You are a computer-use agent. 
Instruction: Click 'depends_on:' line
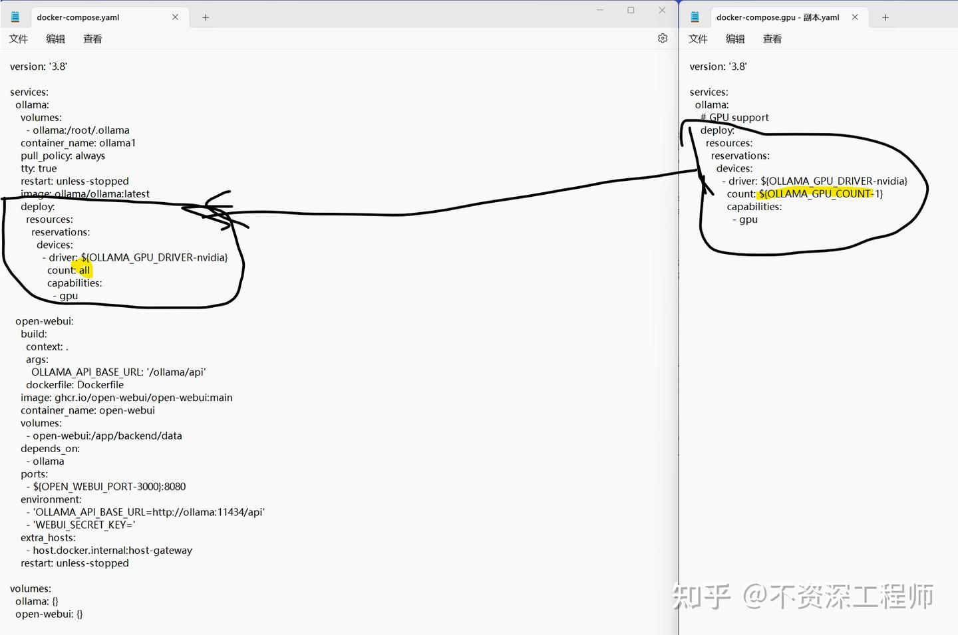pyautogui.click(x=50, y=449)
